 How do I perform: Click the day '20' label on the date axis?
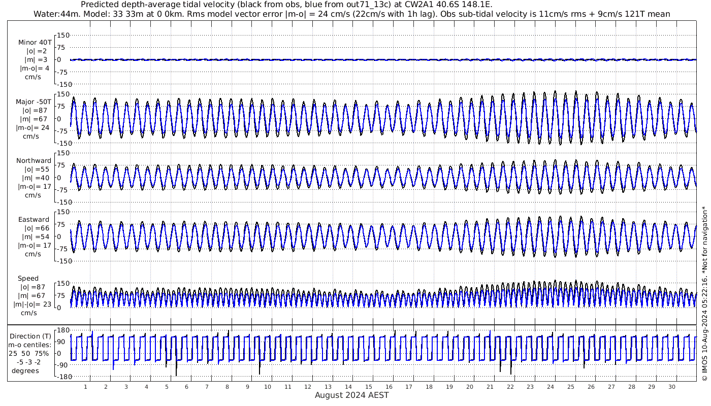point(470,387)
